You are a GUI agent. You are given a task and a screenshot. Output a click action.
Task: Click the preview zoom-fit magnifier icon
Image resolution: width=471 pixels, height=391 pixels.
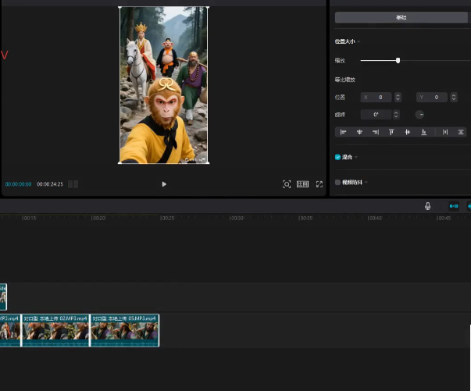[287, 184]
